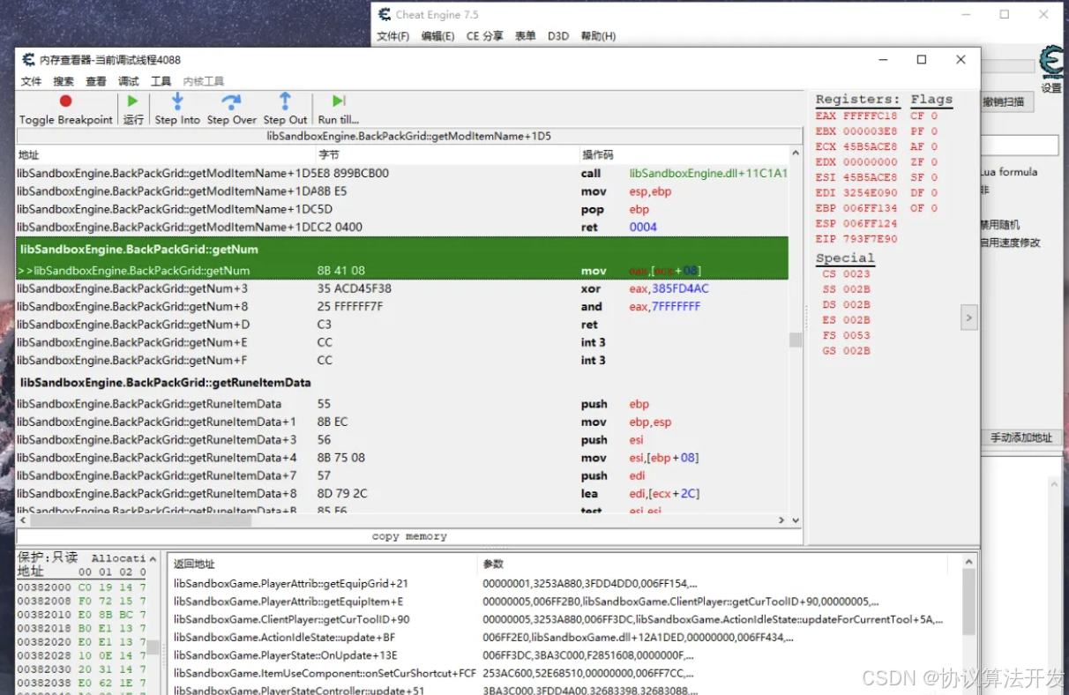The width and height of the screenshot is (1069, 695).
Task: Click the 返回地址 column header
Action: (325, 564)
